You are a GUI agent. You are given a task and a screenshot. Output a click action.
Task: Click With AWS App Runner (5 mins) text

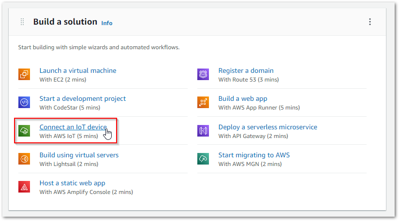pyautogui.click(x=259, y=108)
